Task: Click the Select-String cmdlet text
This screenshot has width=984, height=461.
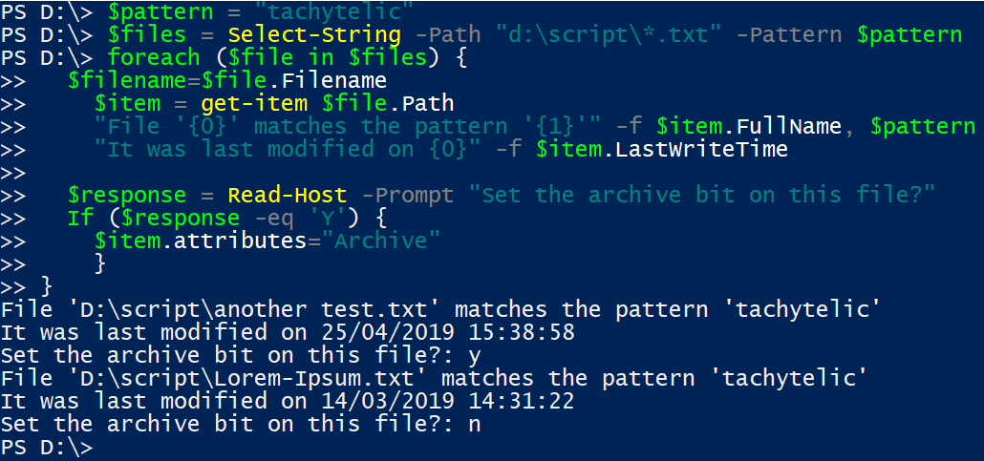Action: tap(314, 33)
